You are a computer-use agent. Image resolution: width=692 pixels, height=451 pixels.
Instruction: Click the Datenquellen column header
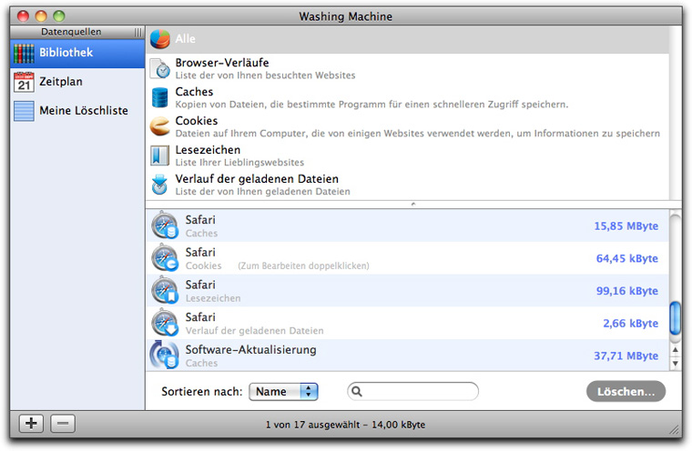pyautogui.click(x=77, y=32)
